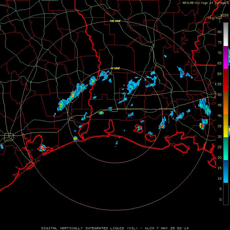Click the 70 value on the color scale
Viewport: 230px width, 230px height.
(x=220, y=53)
